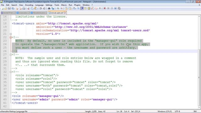The width and height of the screenshot is (201, 113).
Task: Open the Replace dialog icon
Action: [x=53, y=8]
